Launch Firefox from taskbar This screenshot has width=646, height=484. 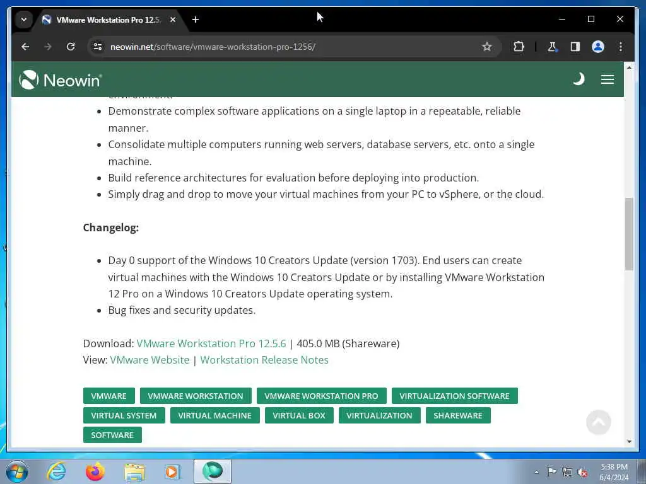point(95,471)
